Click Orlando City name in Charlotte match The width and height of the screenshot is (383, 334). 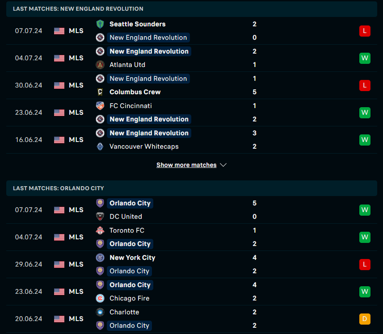point(129,326)
